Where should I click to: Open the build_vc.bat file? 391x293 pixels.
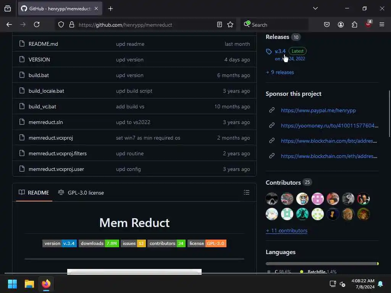coord(42,107)
